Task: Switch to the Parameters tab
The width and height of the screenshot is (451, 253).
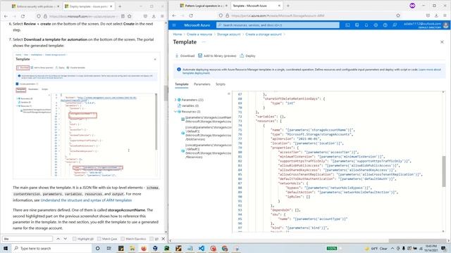Action: (x=202, y=84)
